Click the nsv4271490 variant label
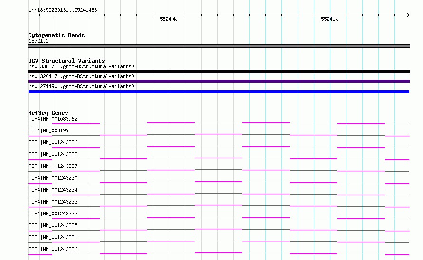Viewport: 423px width, 260px height. (x=81, y=86)
